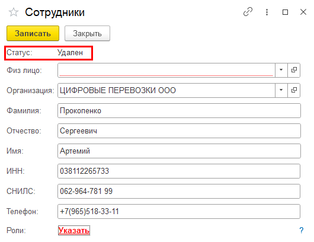Edit the Фамилия field Прокопенко
314x242 pixels.
point(179,110)
